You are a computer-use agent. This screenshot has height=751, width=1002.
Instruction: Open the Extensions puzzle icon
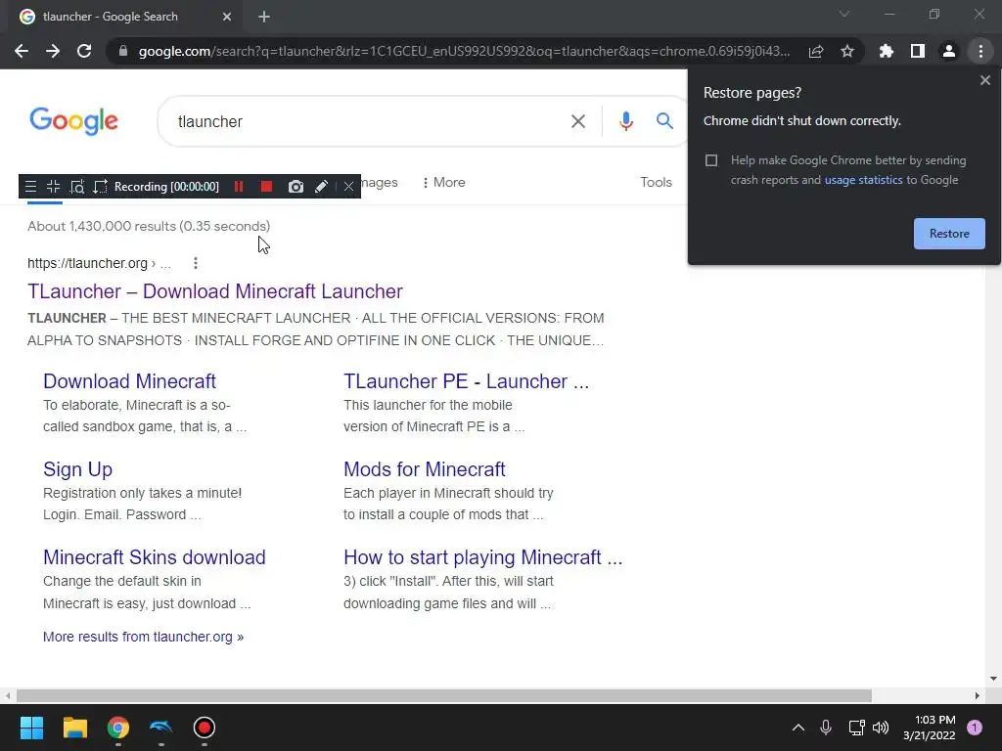click(x=886, y=51)
